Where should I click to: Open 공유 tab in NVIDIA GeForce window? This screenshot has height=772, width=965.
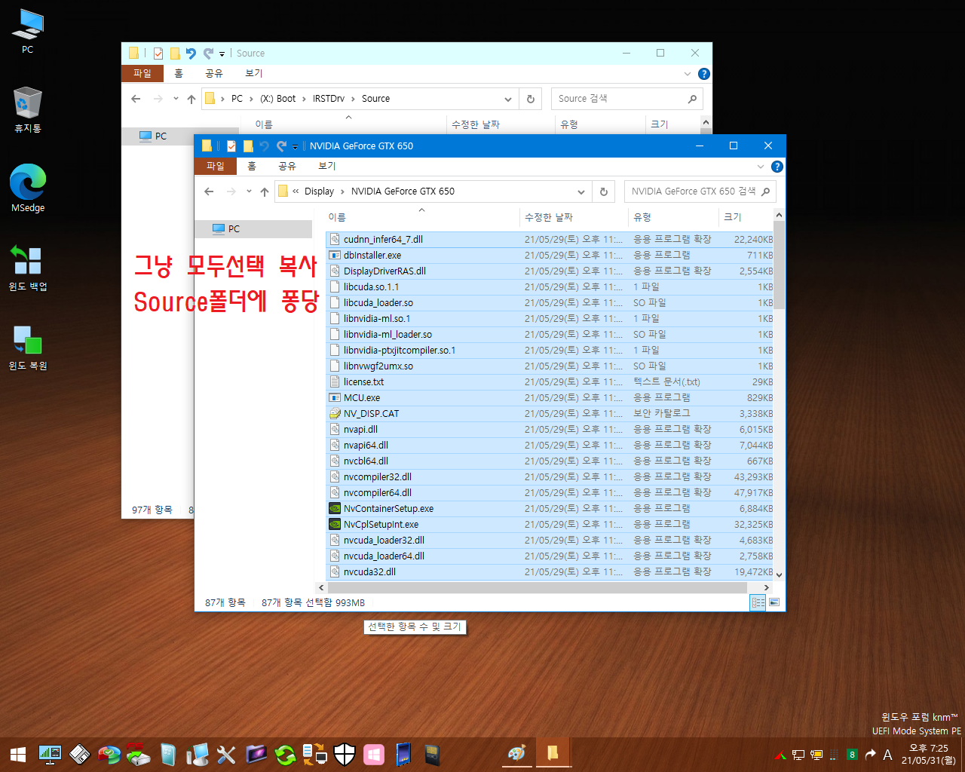(x=287, y=166)
